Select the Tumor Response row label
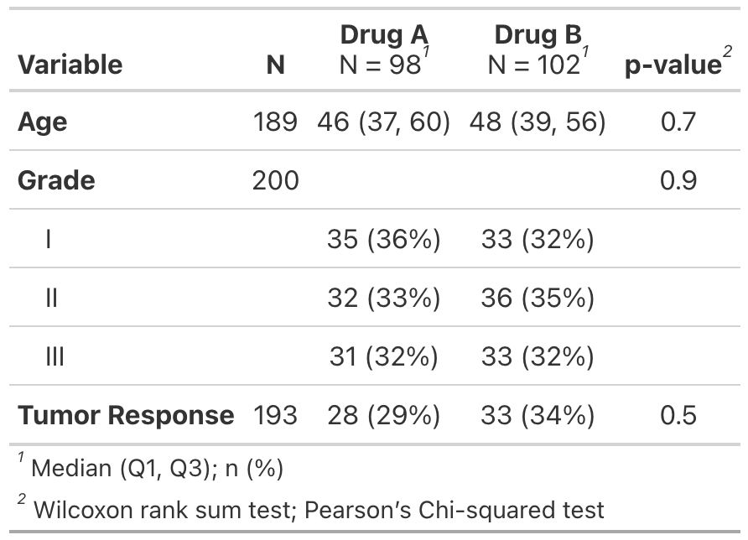The height and width of the screenshot is (540, 748). click(x=126, y=415)
